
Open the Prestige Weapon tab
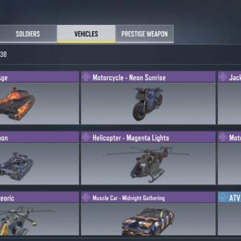(145, 34)
